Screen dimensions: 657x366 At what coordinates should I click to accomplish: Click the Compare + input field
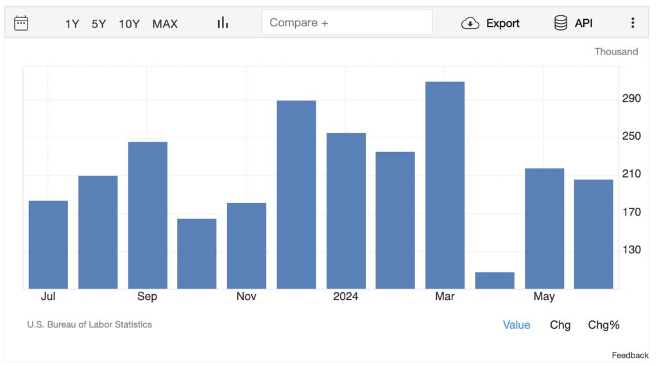point(346,22)
